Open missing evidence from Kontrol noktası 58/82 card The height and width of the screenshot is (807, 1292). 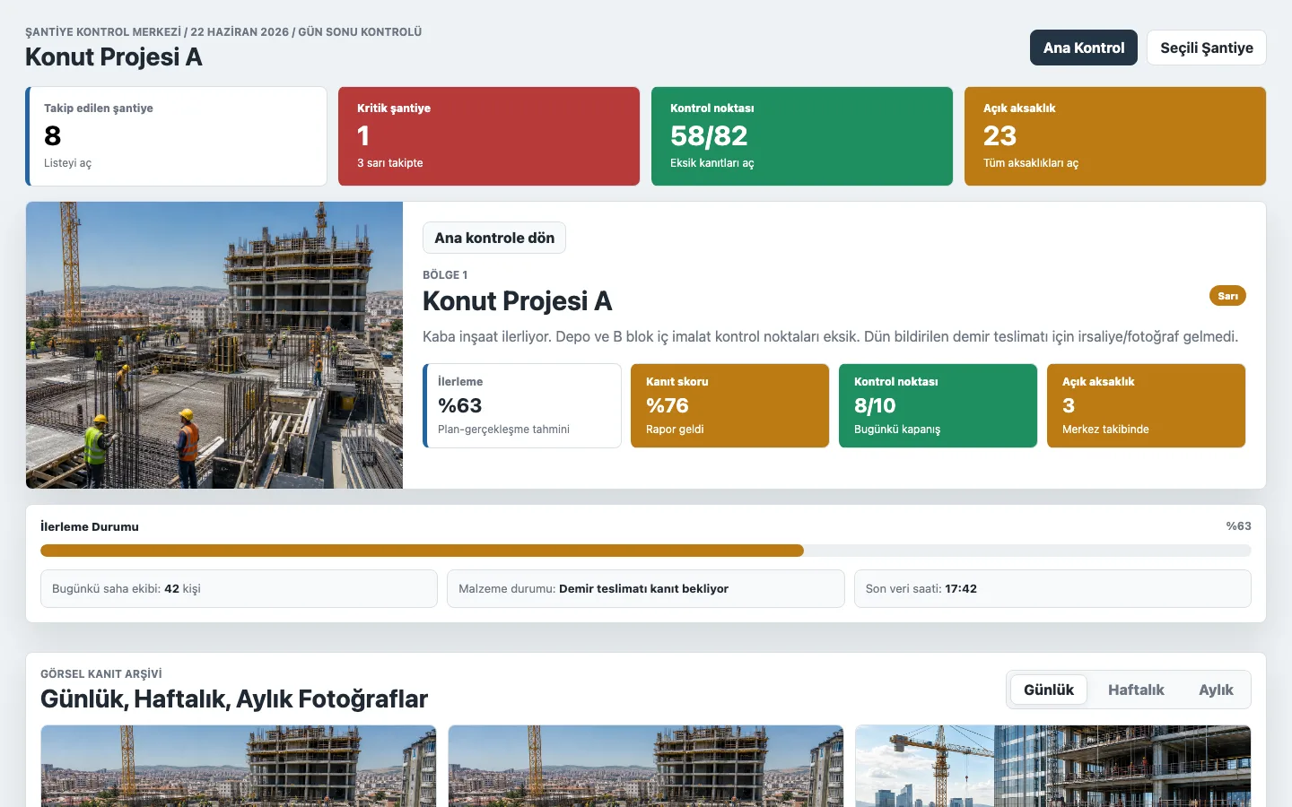pos(802,136)
